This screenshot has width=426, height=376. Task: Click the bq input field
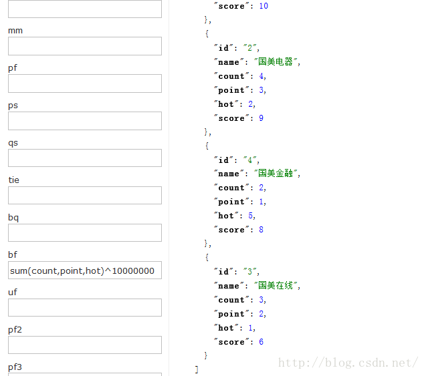click(85, 233)
